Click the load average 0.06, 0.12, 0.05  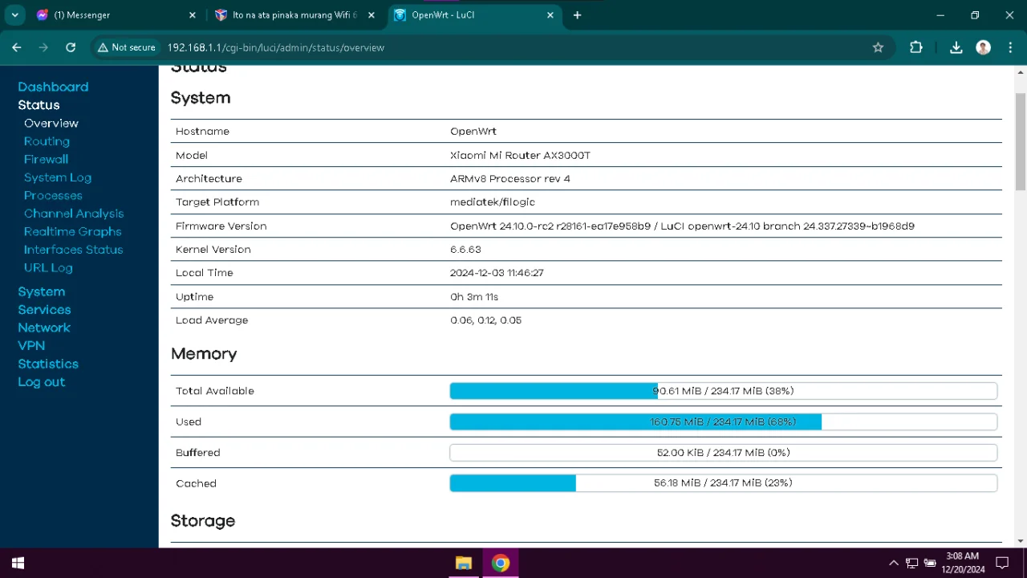point(486,320)
